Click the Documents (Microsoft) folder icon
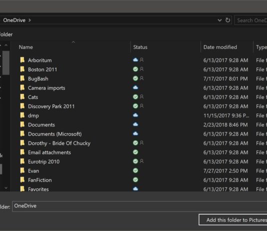Viewport: 267px width, 231px height. pyautogui.click(x=22, y=133)
